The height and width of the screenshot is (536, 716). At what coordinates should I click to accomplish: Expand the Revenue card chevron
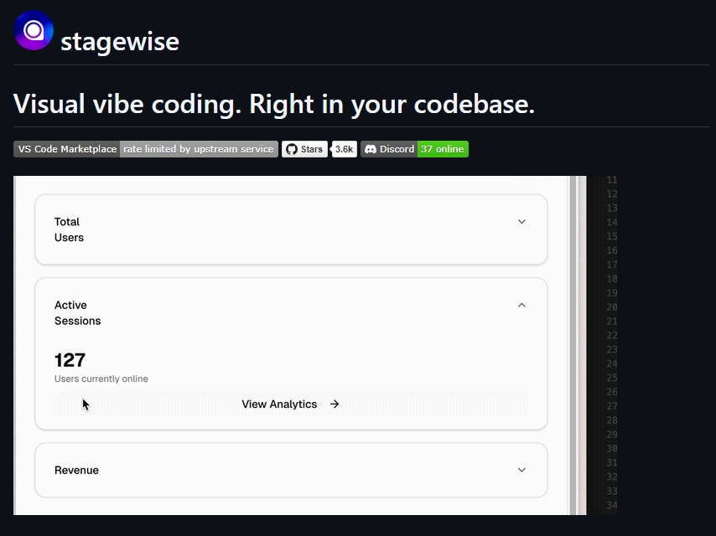(521, 470)
